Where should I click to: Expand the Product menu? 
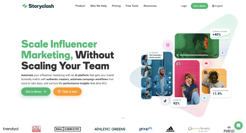pos(80,6)
